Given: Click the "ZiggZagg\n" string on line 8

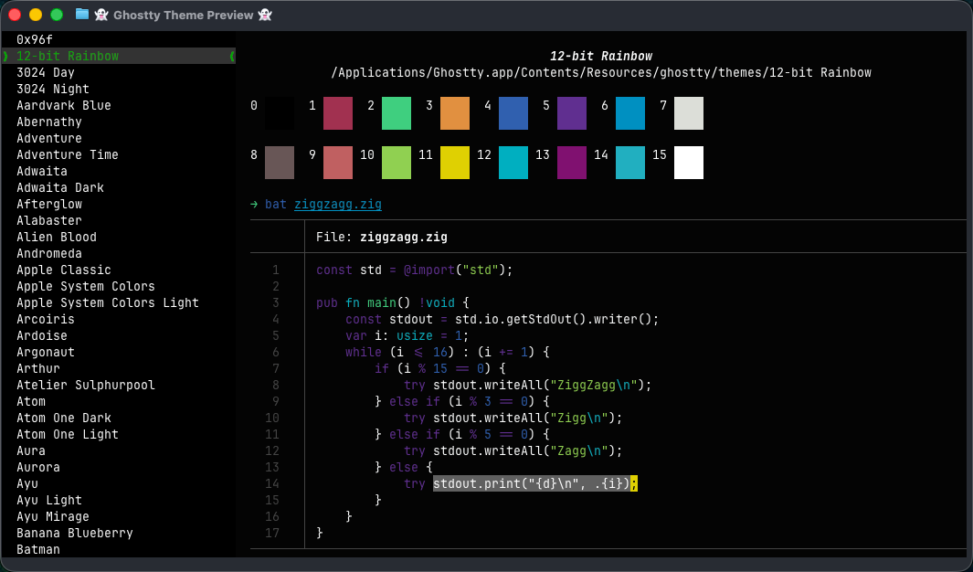Looking at the screenshot, I should [594, 385].
